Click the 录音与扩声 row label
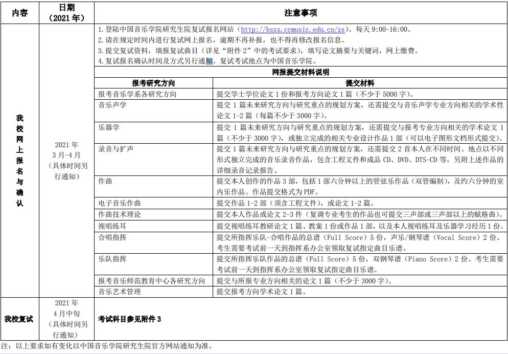508x354 pixels. click(x=116, y=148)
